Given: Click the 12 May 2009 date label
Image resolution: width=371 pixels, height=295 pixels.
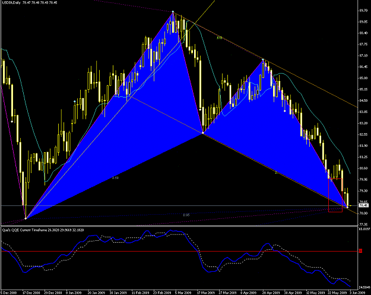Looking at the screenshot, I should point(315,293).
